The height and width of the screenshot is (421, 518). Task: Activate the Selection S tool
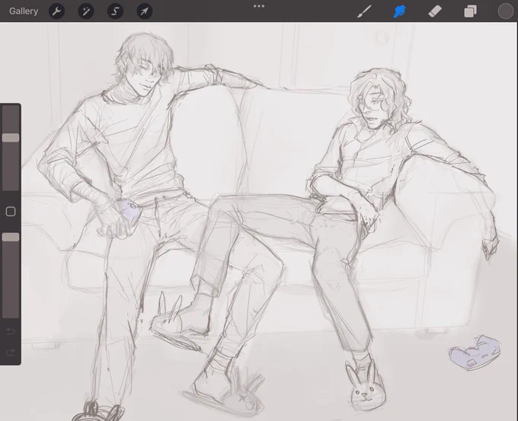(x=115, y=11)
